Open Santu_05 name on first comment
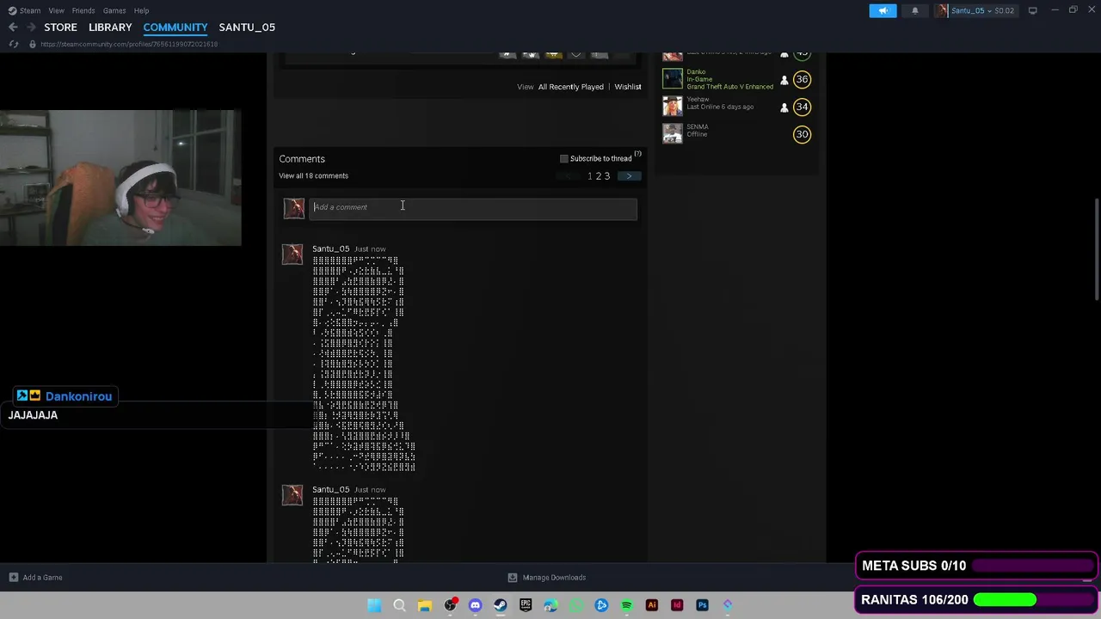 [331, 249]
